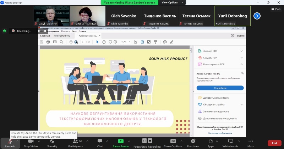
Task: Unmute the microphone
Action: pyautogui.click(x=10, y=142)
